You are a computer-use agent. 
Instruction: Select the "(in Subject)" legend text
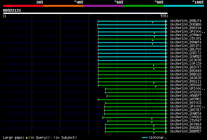click(x=65, y=138)
